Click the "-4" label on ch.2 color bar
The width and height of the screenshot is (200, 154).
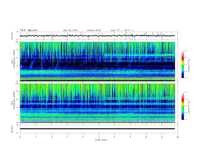[x=186, y=99]
